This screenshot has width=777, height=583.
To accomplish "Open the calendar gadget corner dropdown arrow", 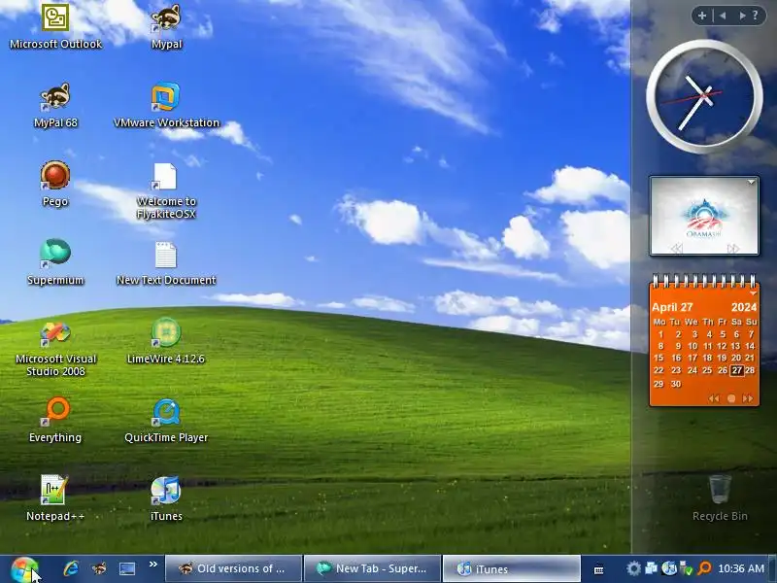I will [754, 294].
